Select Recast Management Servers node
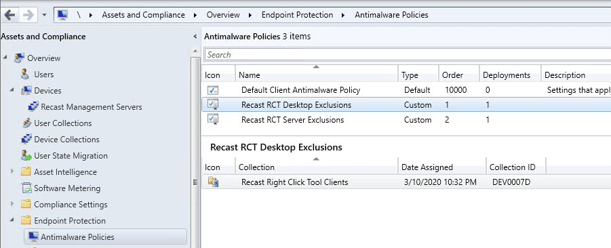The height and width of the screenshot is (248, 611). (x=91, y=106)
